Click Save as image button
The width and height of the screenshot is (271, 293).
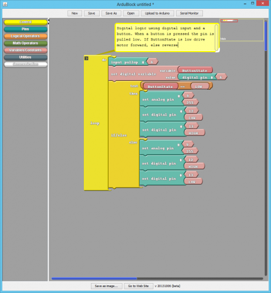click(x=106, y=286)
